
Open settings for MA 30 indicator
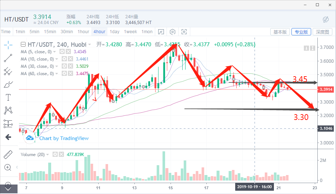tap(64, 66)
